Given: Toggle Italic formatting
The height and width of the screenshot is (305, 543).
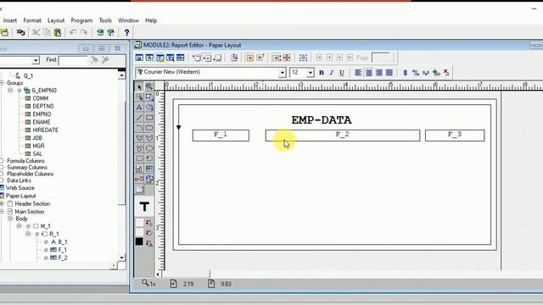Looking at the screenshot, I should click(332, 73).
